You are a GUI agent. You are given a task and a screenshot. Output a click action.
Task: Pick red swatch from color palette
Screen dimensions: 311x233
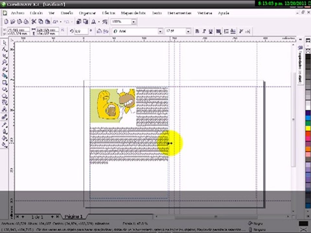click(x=308, y=134)
